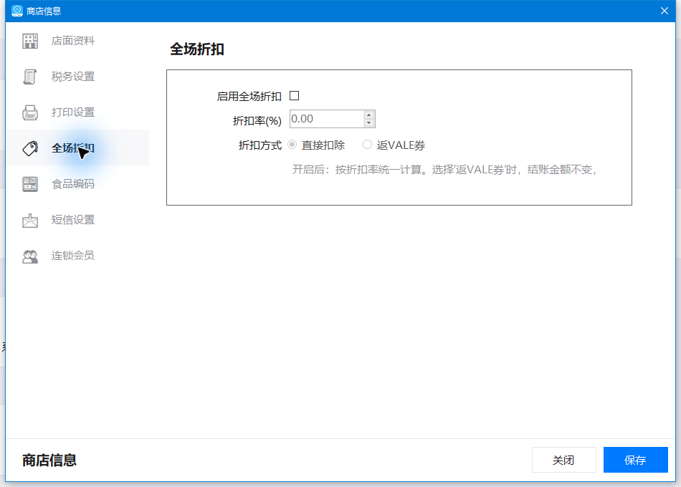Click the chain members people icon
This screenshot has width=681, height=487.
click(x=30, y=256)
